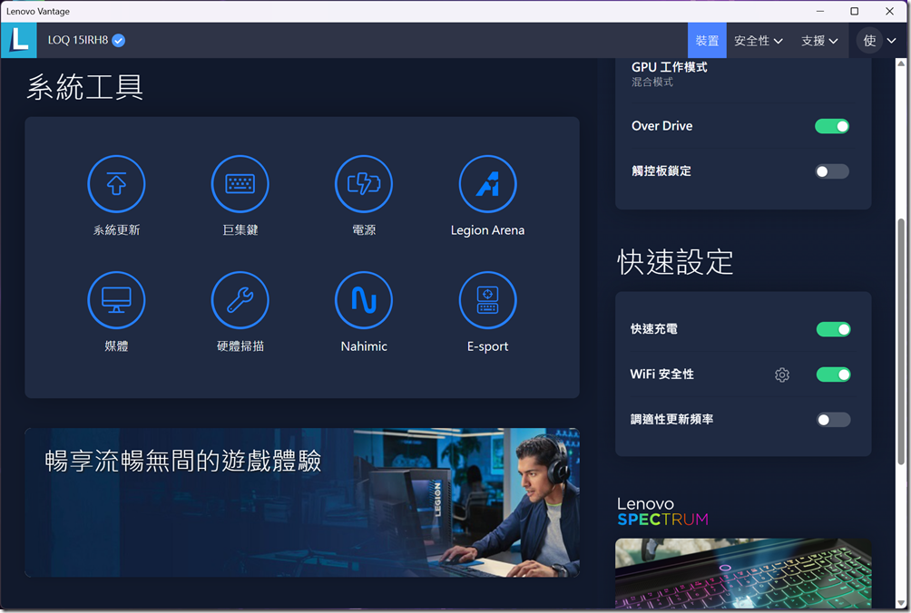Open the 媒體 media icon
The width and height of the screenshot is (911, 613).
point(116,300)
